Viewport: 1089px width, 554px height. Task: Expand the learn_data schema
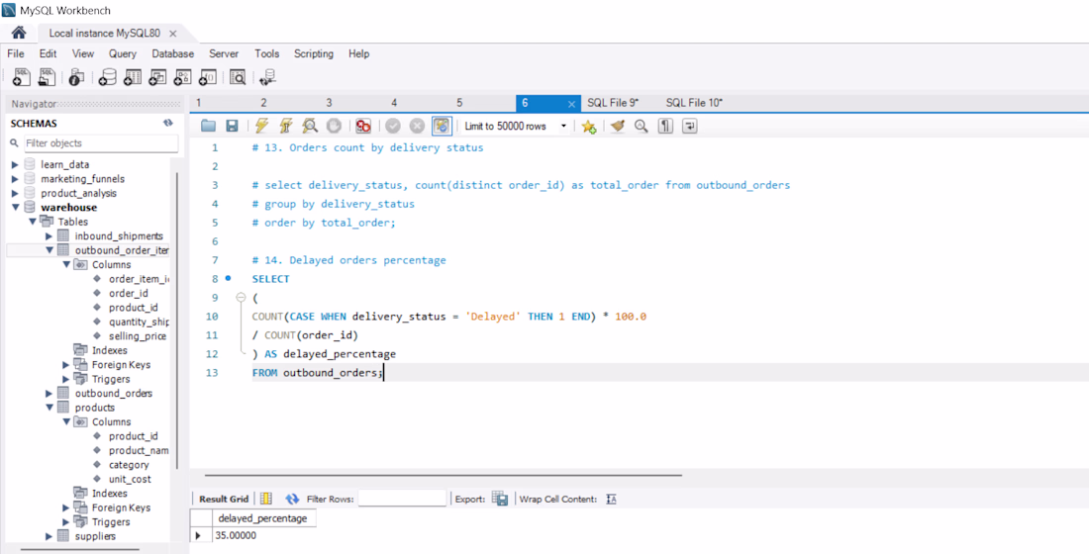[15, 164]
